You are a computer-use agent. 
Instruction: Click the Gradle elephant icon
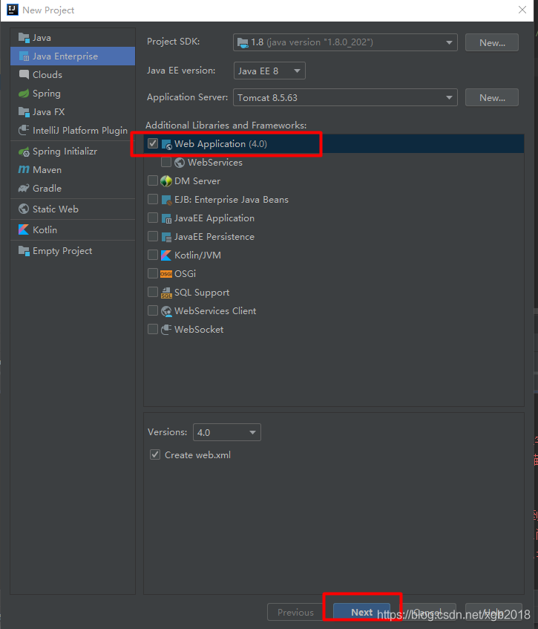[24, 189]
